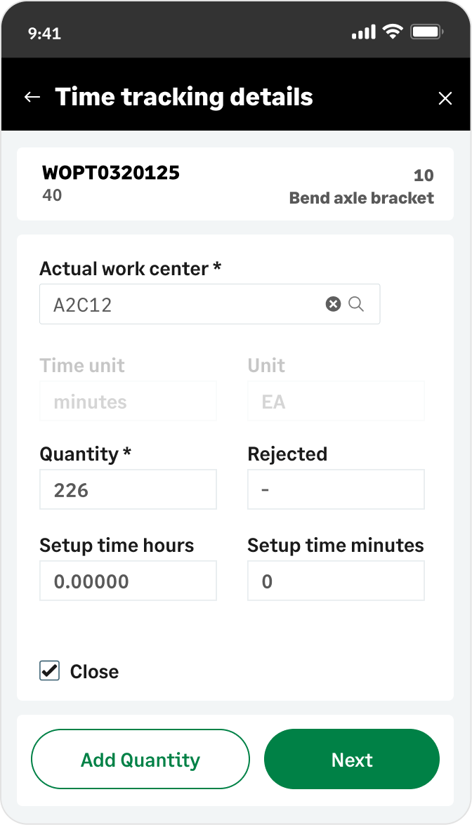Image resolution: width=472 pixels, height=825 pixels.
Task: Tap the green Next button
Action: (x=351, y=759)
